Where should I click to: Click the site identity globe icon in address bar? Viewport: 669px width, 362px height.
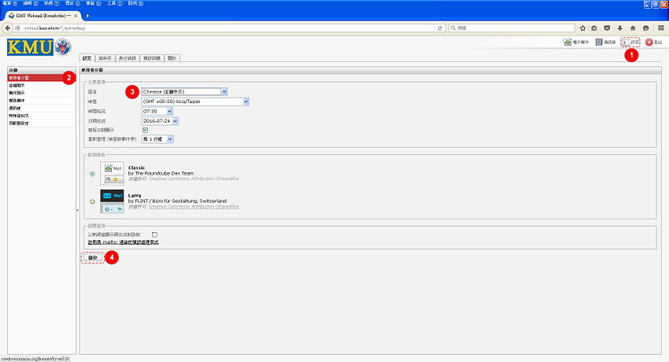(17, 28)
